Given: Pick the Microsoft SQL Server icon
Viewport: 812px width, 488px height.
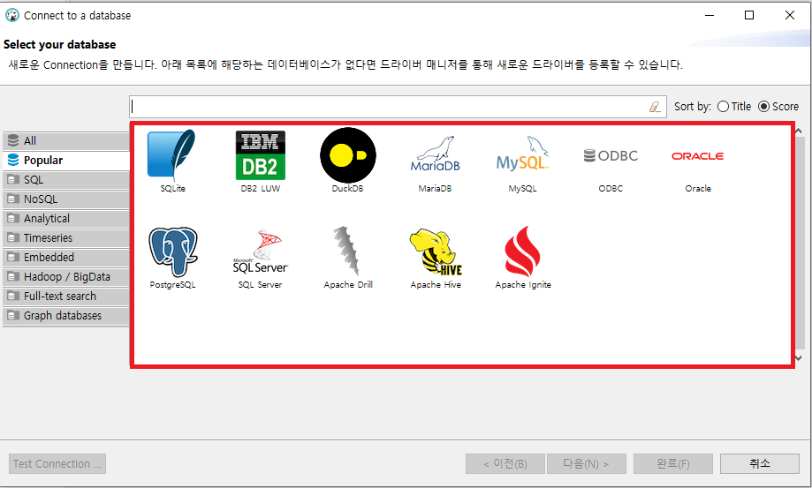Looking at the screenshot, I should tap(260, 252).
